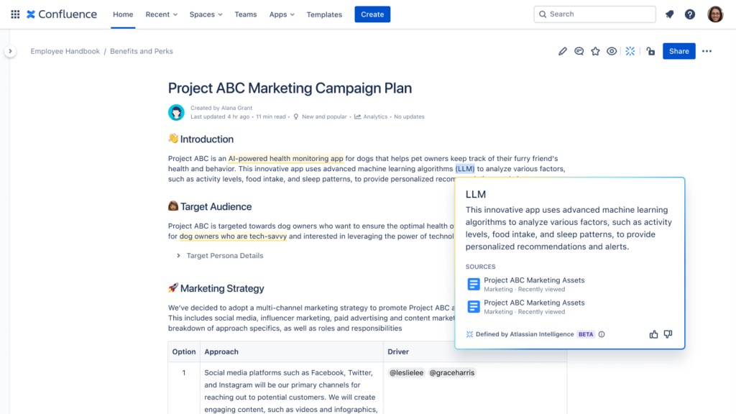Open the Edit page pencil icon
736x414 pixels.
click(563, 51)
